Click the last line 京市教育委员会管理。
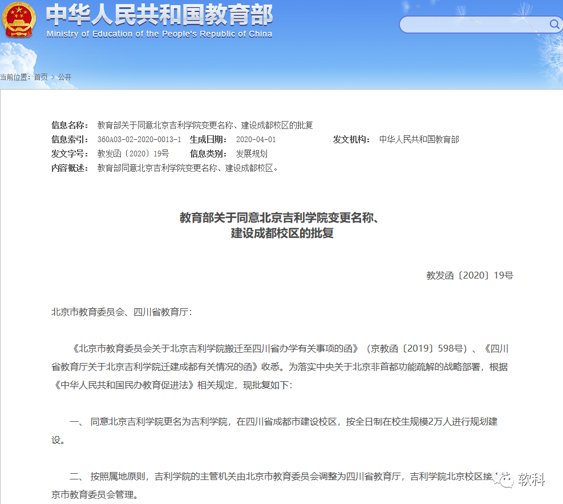Screen dimensions: 563x504 (95, 495)
